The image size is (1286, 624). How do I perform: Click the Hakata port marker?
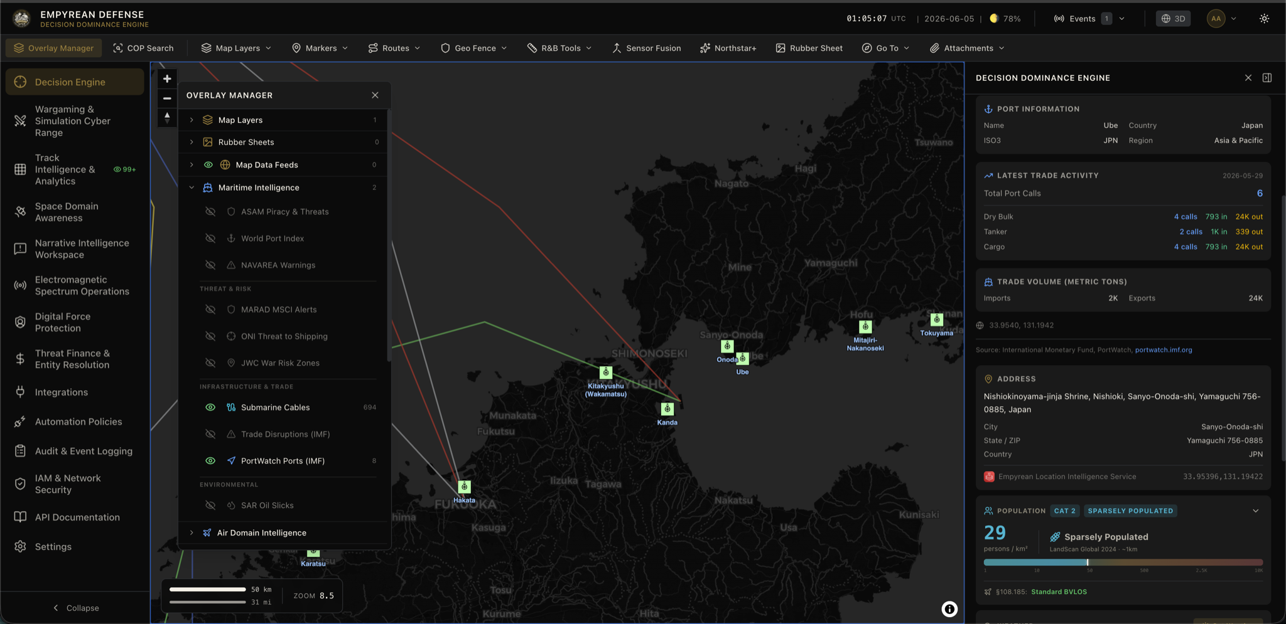tap(464, 486)
